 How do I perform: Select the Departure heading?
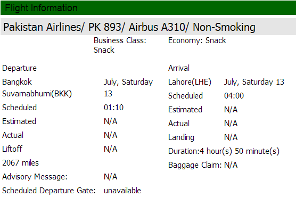coord(19,68)
